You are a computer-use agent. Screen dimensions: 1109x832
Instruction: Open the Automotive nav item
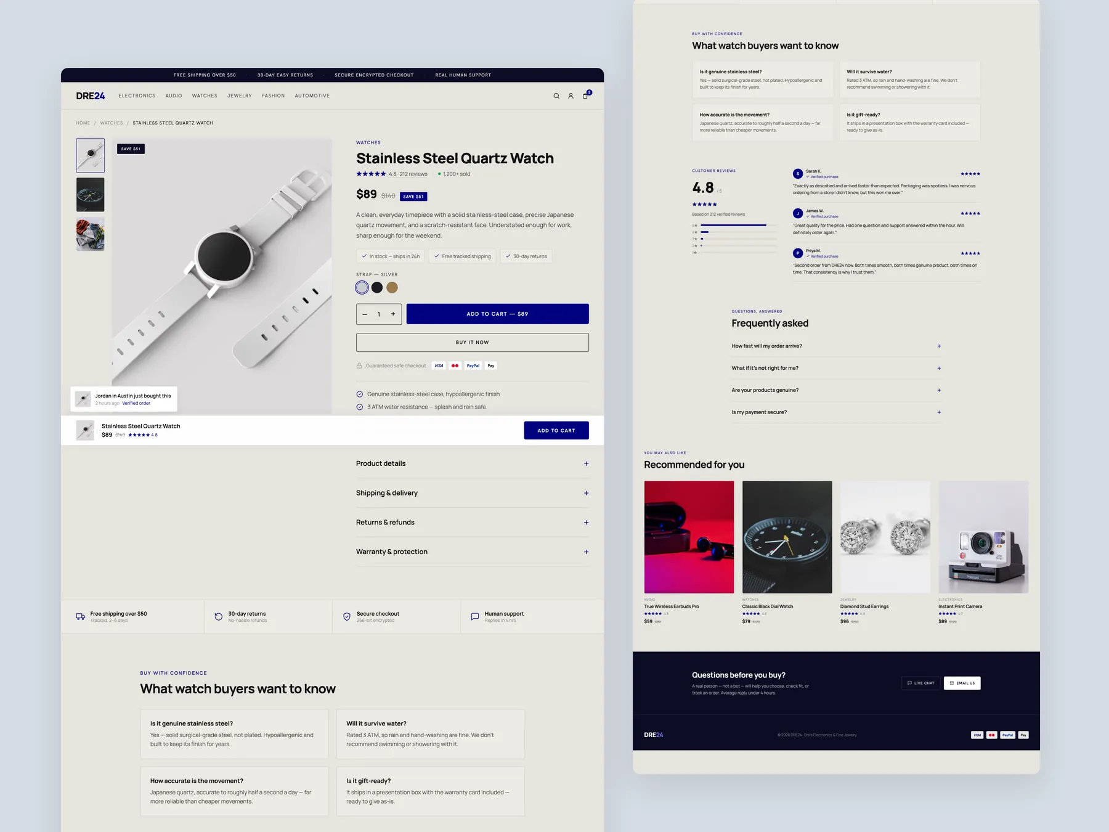click(312, 96)
